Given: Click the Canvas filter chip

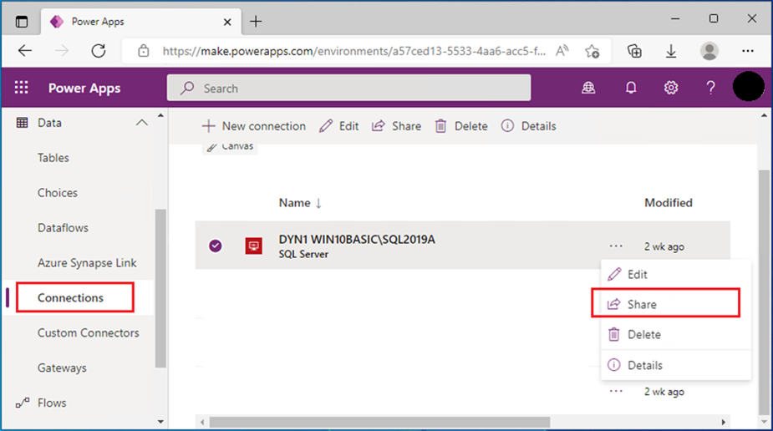Looking at the screenshot, I should 230,147.
